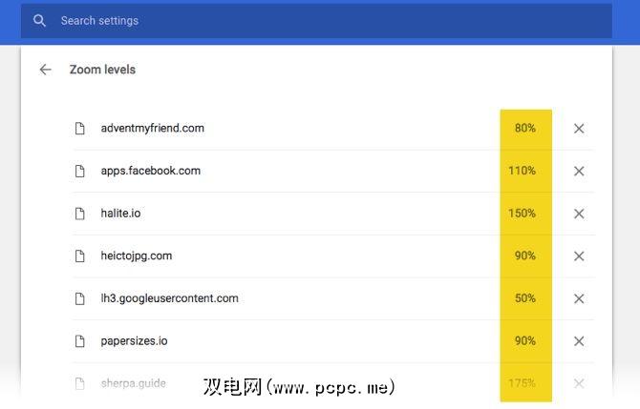Select the halite.io entry text
Screen dimensions: 640x409
(x=120, y=213)
